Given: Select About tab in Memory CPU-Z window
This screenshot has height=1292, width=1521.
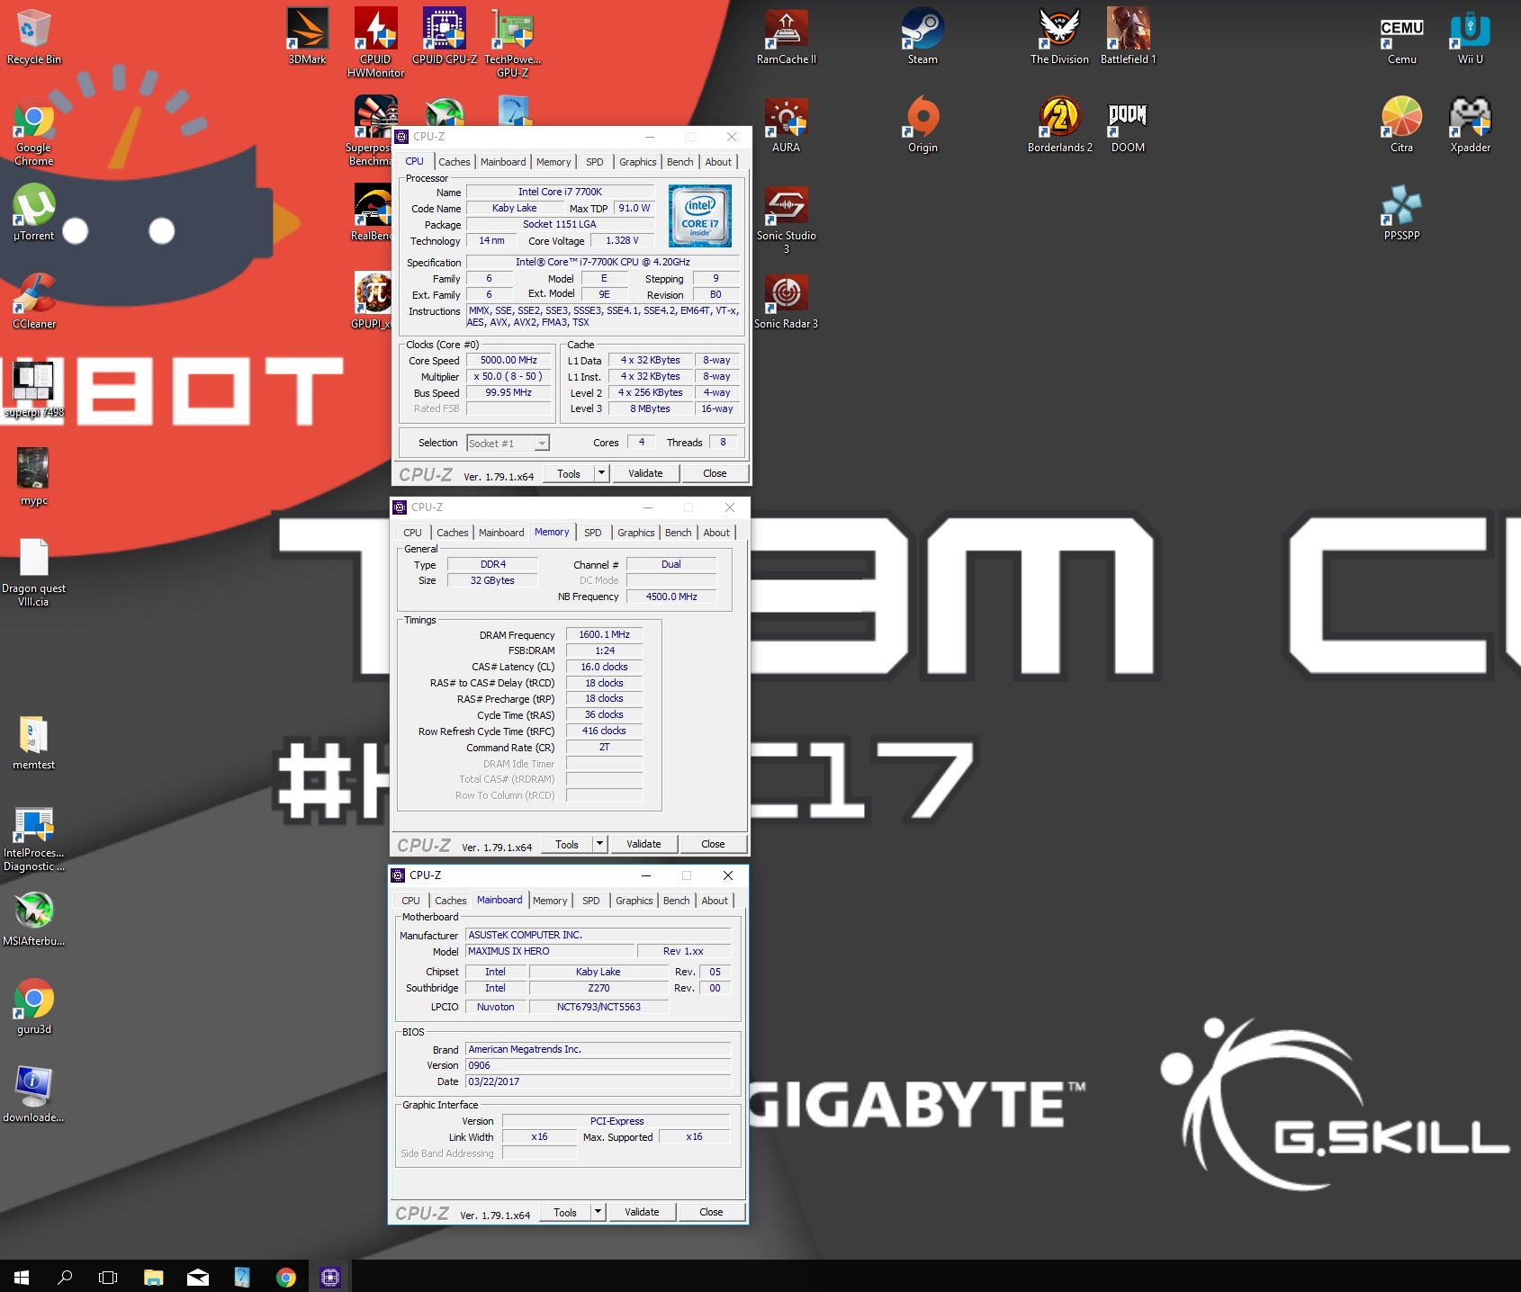Looking at the screenshot, I should (x=716, y=533).
